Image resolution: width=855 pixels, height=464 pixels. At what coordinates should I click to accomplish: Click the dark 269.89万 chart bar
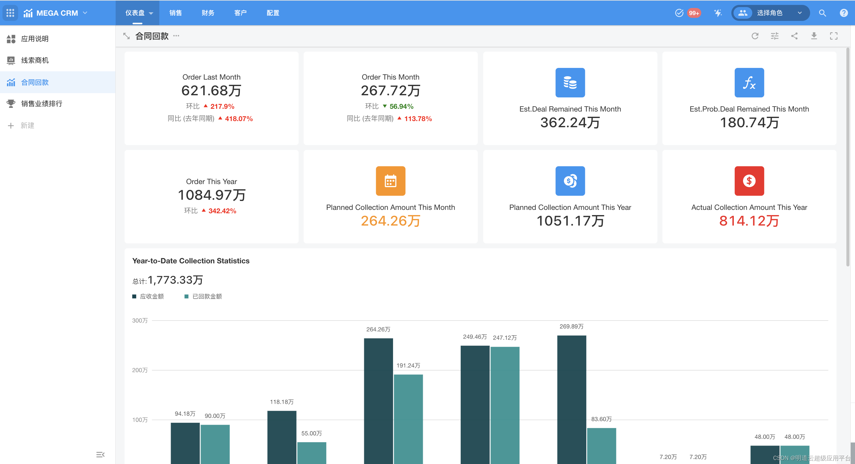(571, 399)
